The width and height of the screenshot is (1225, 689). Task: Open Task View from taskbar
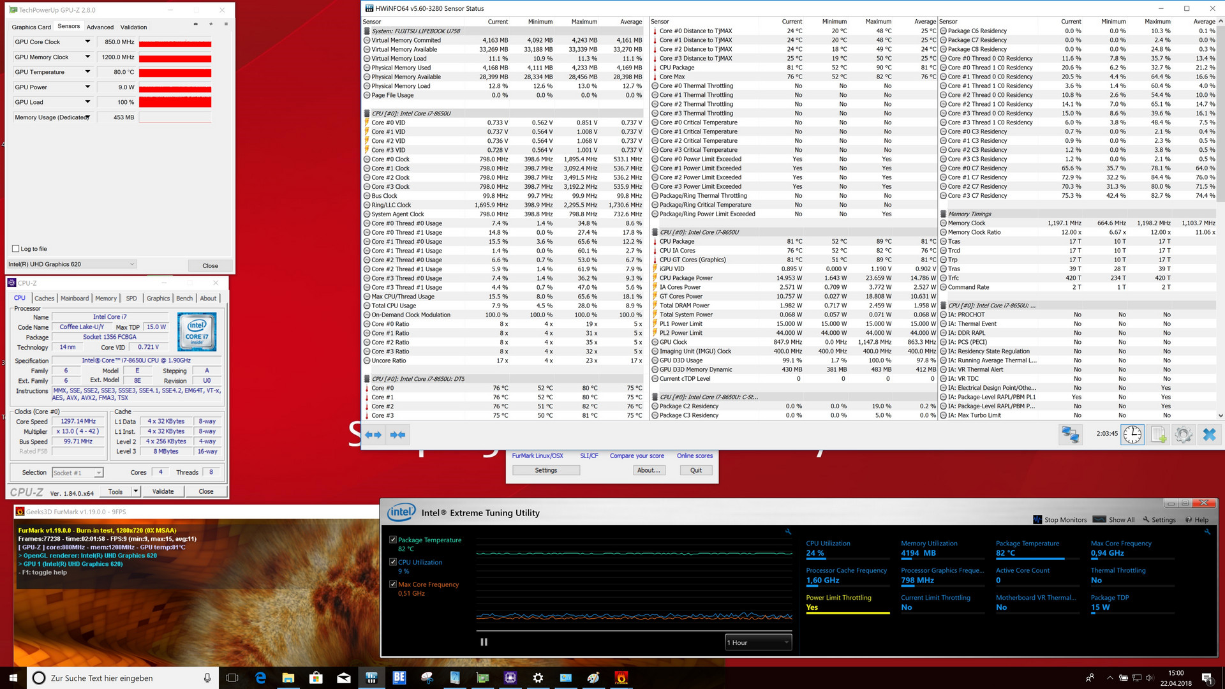click(232, 678)
